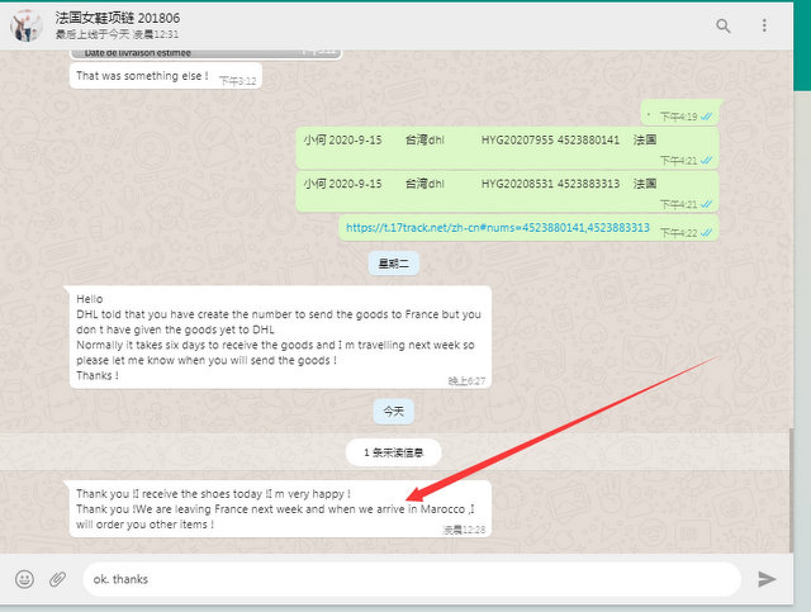Image resolution: width=811 pixels, height=612 pixels.
Task: Click the 今天 date divider
Action: 393,412
